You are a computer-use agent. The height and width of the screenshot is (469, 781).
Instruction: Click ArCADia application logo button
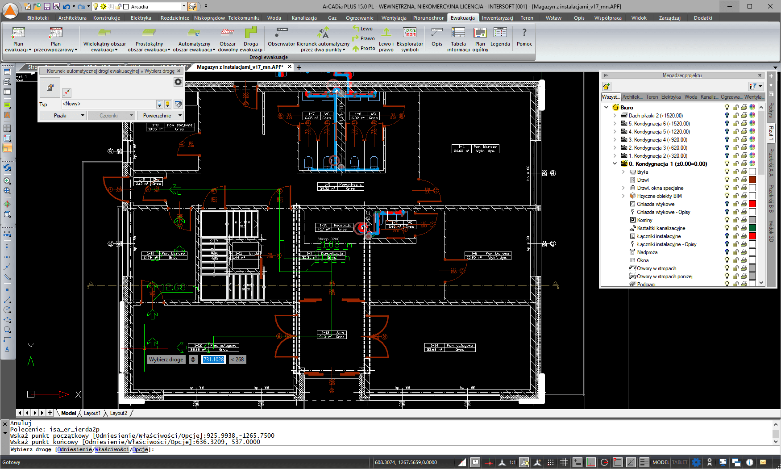(x=10, y=10)
